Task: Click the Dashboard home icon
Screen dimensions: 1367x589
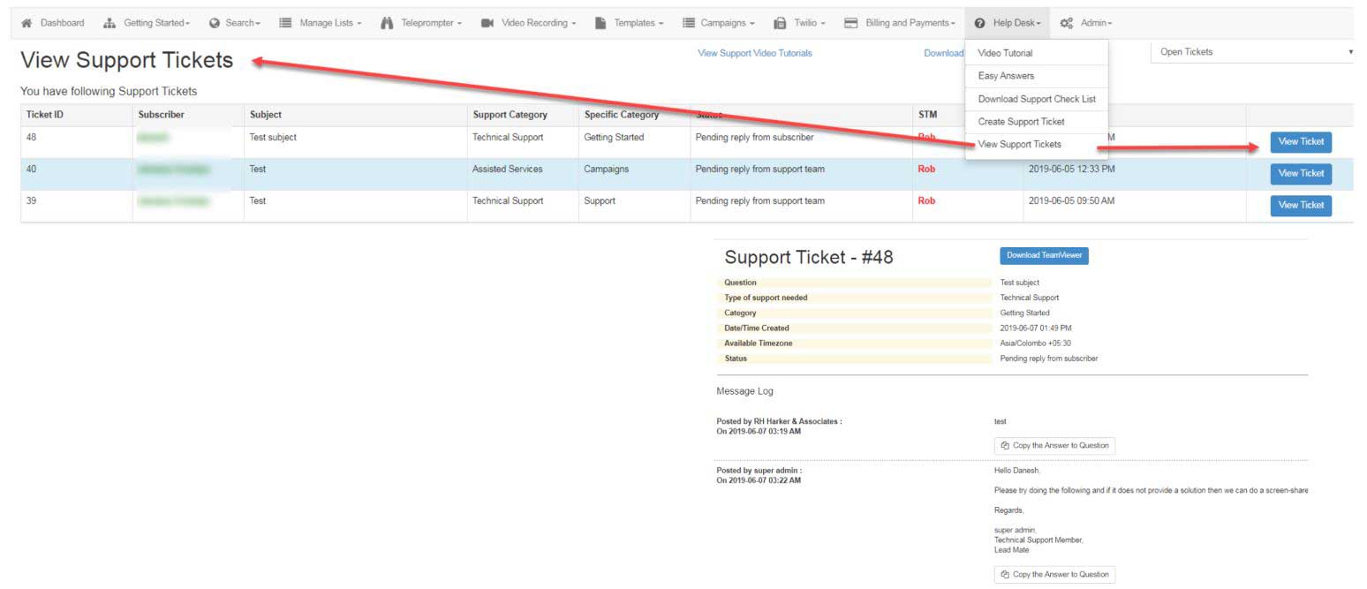Action: 26,23
